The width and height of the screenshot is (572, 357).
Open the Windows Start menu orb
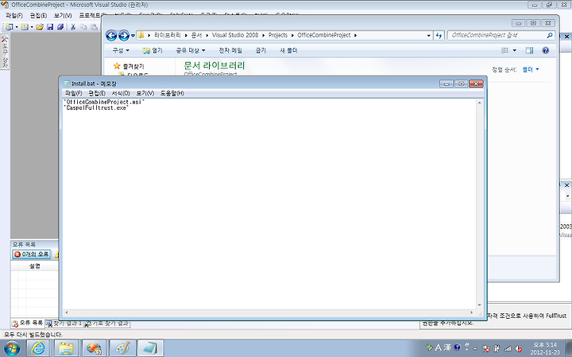[x=12, y=348]
